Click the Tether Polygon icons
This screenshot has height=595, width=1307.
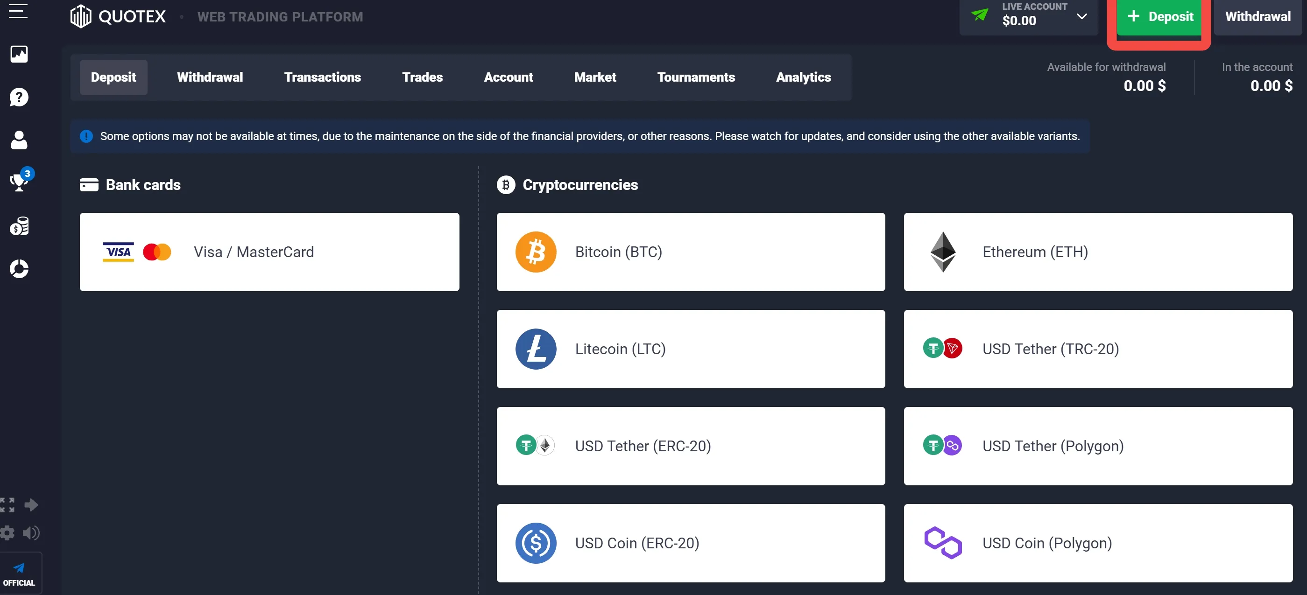(x=943, y=445)
